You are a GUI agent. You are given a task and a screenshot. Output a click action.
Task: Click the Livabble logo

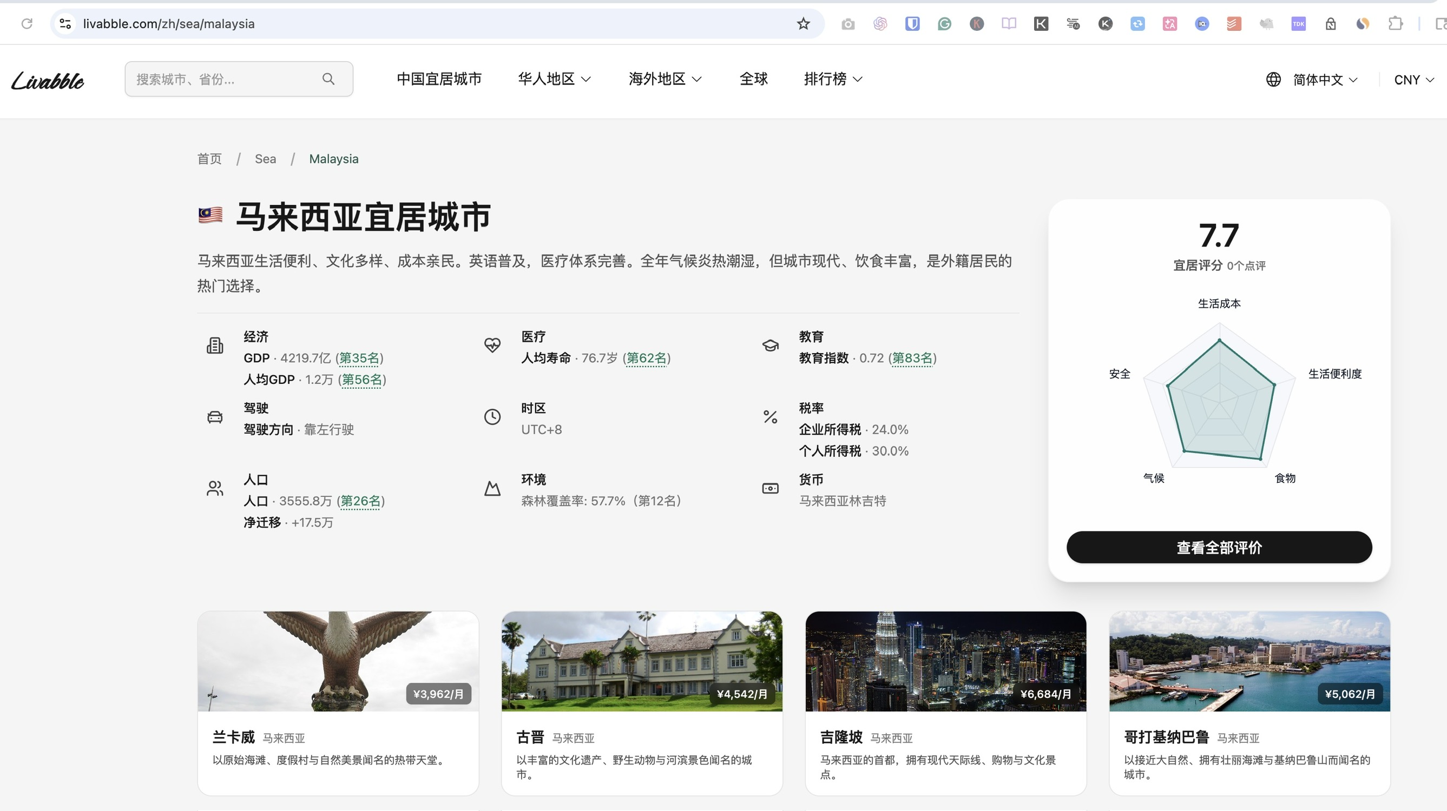pyautogui.click(x=48, y=80)
